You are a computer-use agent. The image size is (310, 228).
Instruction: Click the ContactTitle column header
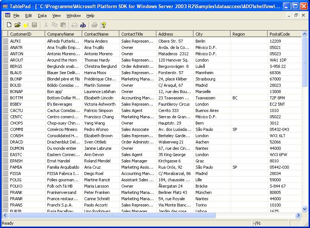[x=138, y=34]
